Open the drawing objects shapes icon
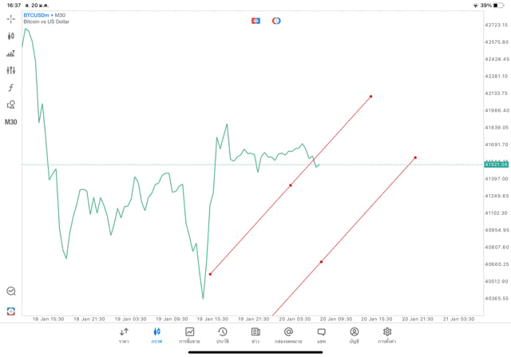The image size is (511, 357). [11, 105]
